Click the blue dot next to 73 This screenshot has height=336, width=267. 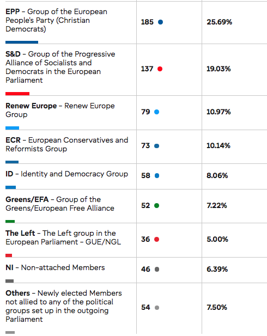click(x=156, y=146)
